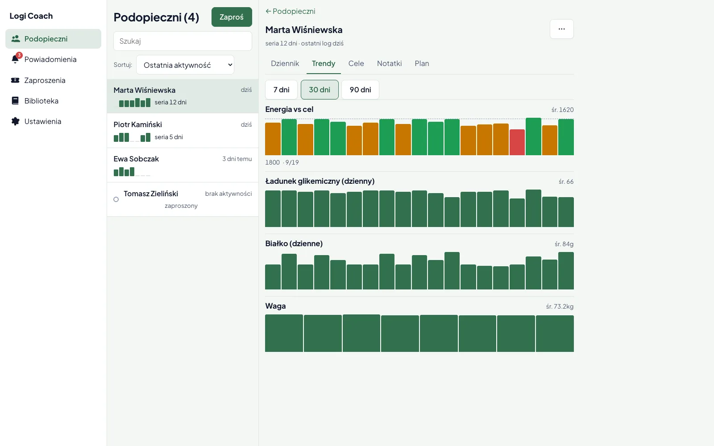714x446 pixels.
Task: Click the Marta Wiśniewska detail header name
Action: pyautogui.click(x=304, y=30)
